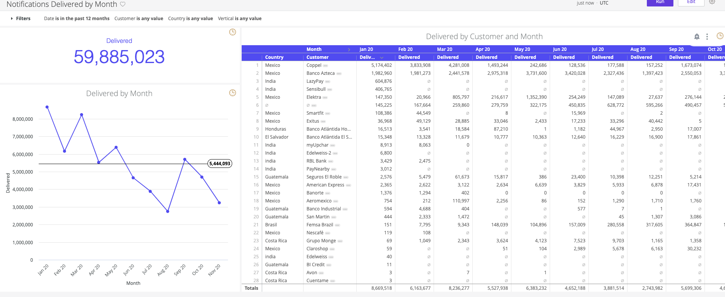Click the Jun 20 pivot column header
The width and height of the screenshot is (725, 297).
click(560, 49)
